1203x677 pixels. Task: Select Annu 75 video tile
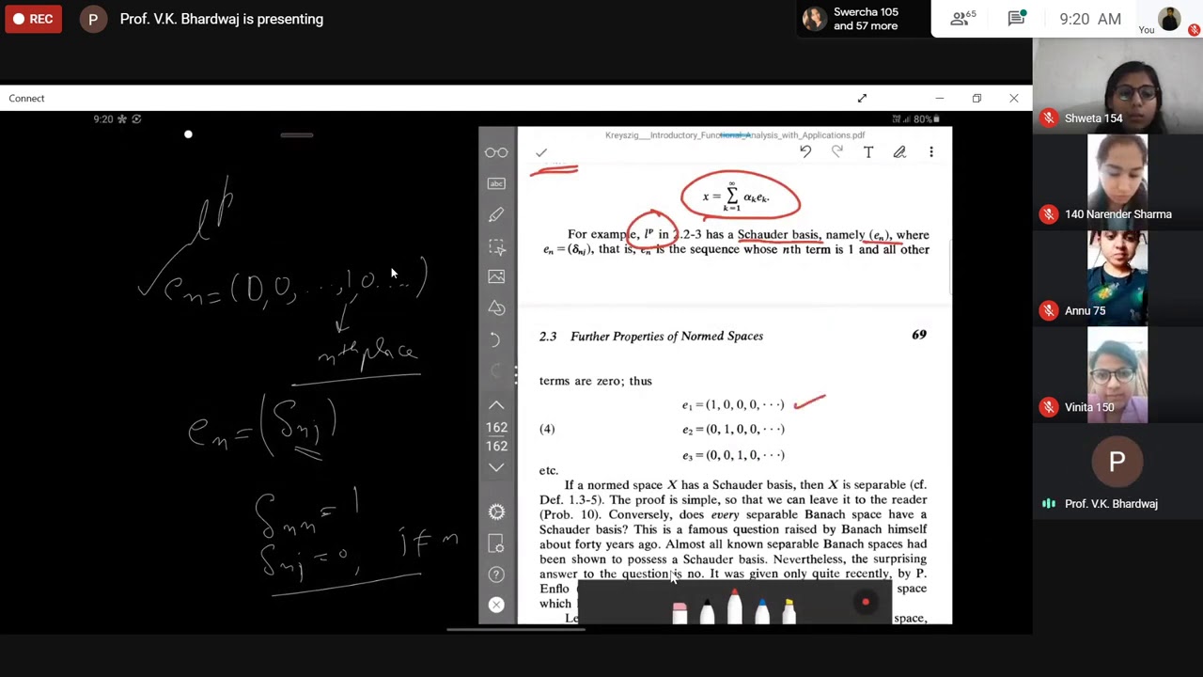[x=1117, y=278]
